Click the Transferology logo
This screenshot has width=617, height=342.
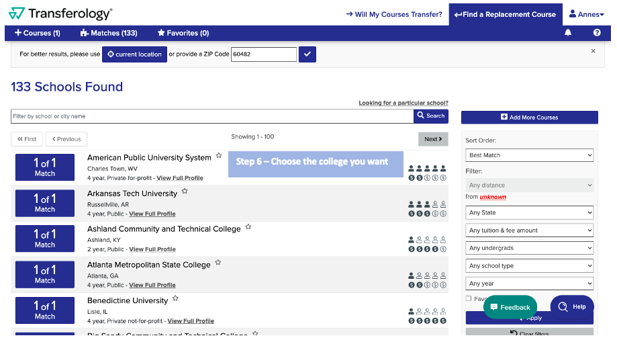click(60, 14)
